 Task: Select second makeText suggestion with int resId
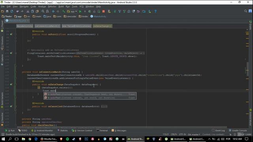(x=90, y=98)
